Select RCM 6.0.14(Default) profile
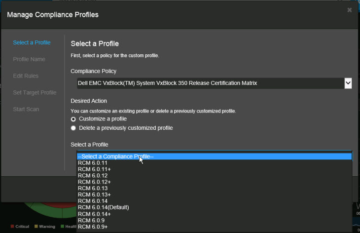The height and width of the screenshot is (233, 360). pos(103,207)
